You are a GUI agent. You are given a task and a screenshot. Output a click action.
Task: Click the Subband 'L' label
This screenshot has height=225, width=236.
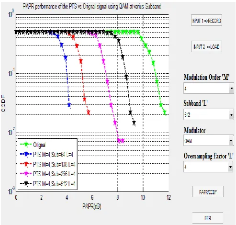coord(195,103)
